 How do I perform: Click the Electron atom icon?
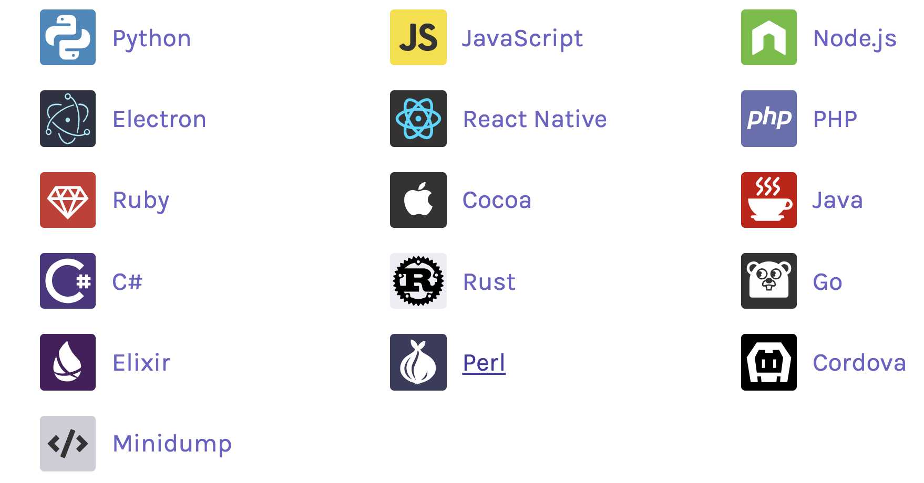point(68,119)
